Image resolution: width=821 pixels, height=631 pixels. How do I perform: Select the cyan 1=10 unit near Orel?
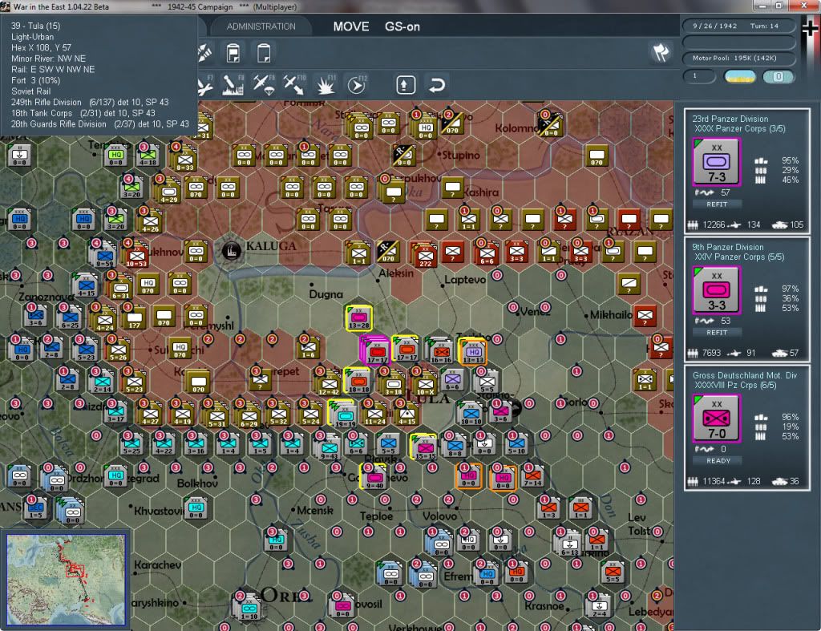click(249, 608)
